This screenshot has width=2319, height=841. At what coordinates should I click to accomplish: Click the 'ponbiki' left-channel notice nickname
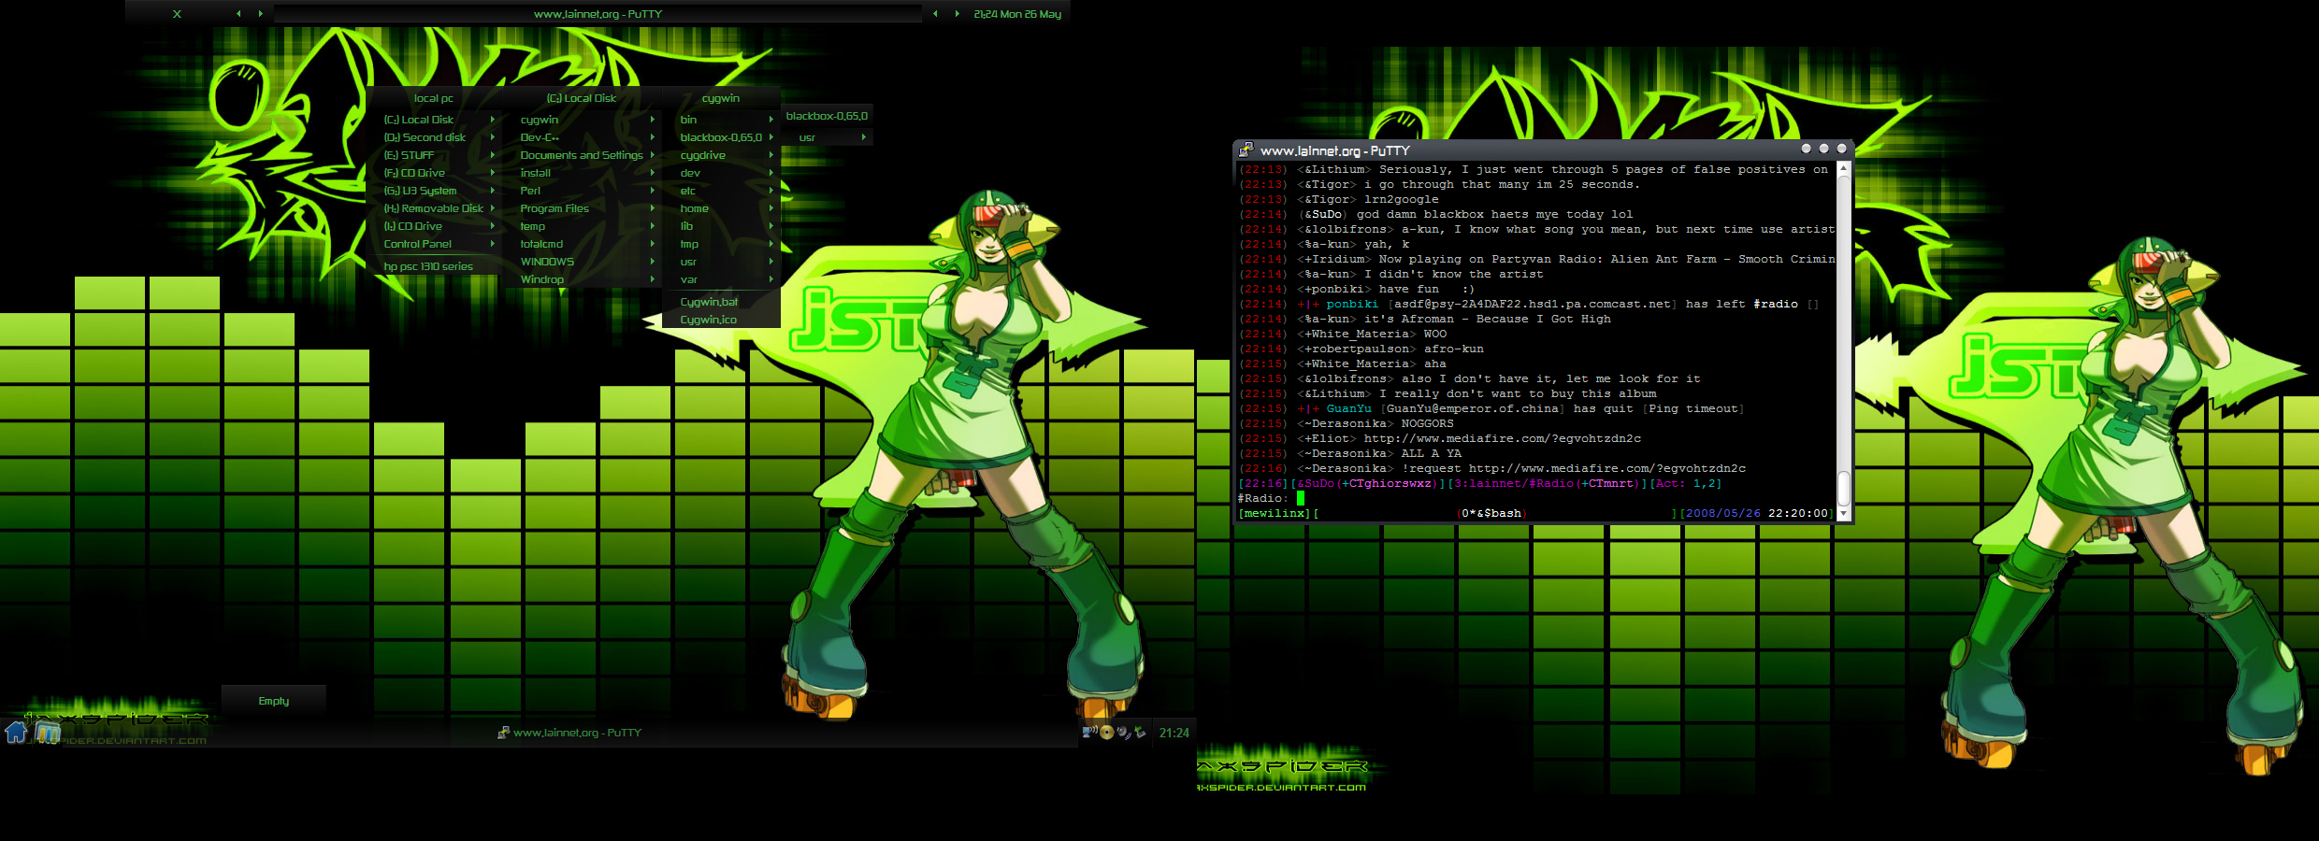click(x=1352, y=304)
